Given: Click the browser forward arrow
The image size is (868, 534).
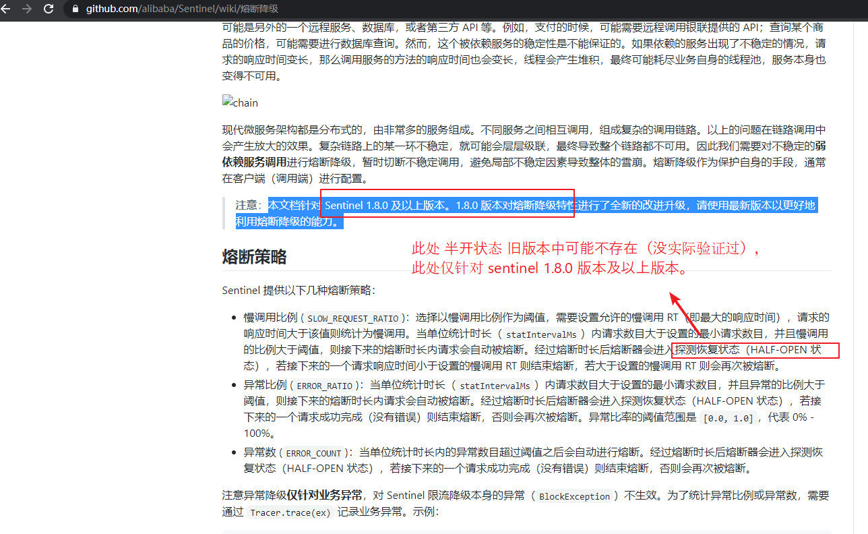Looking at the screenshot, I should [27, 9].
